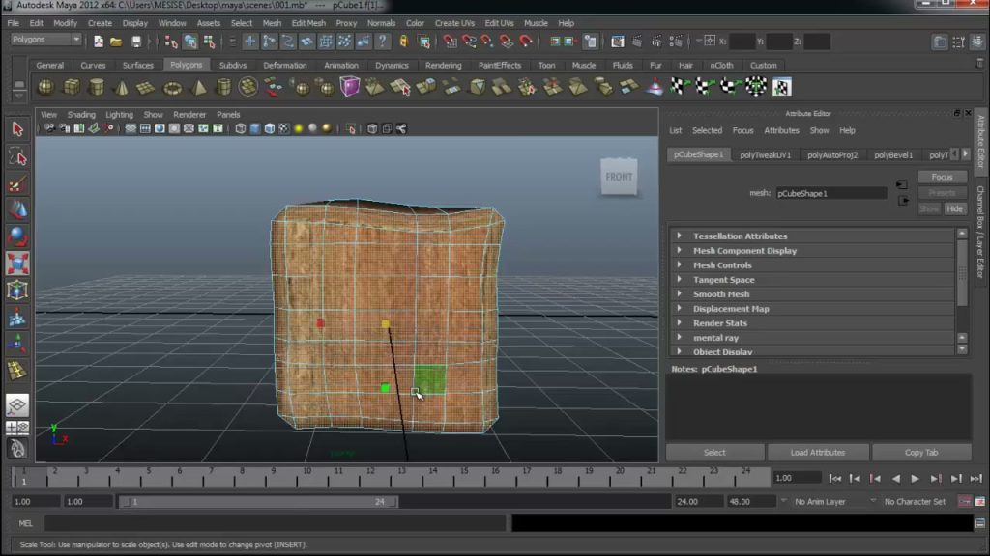Screen dimensions: 990x556
Task: Open the checkered UV editor shelf icon
Action: pyautogui.click(x=781, y=86)
